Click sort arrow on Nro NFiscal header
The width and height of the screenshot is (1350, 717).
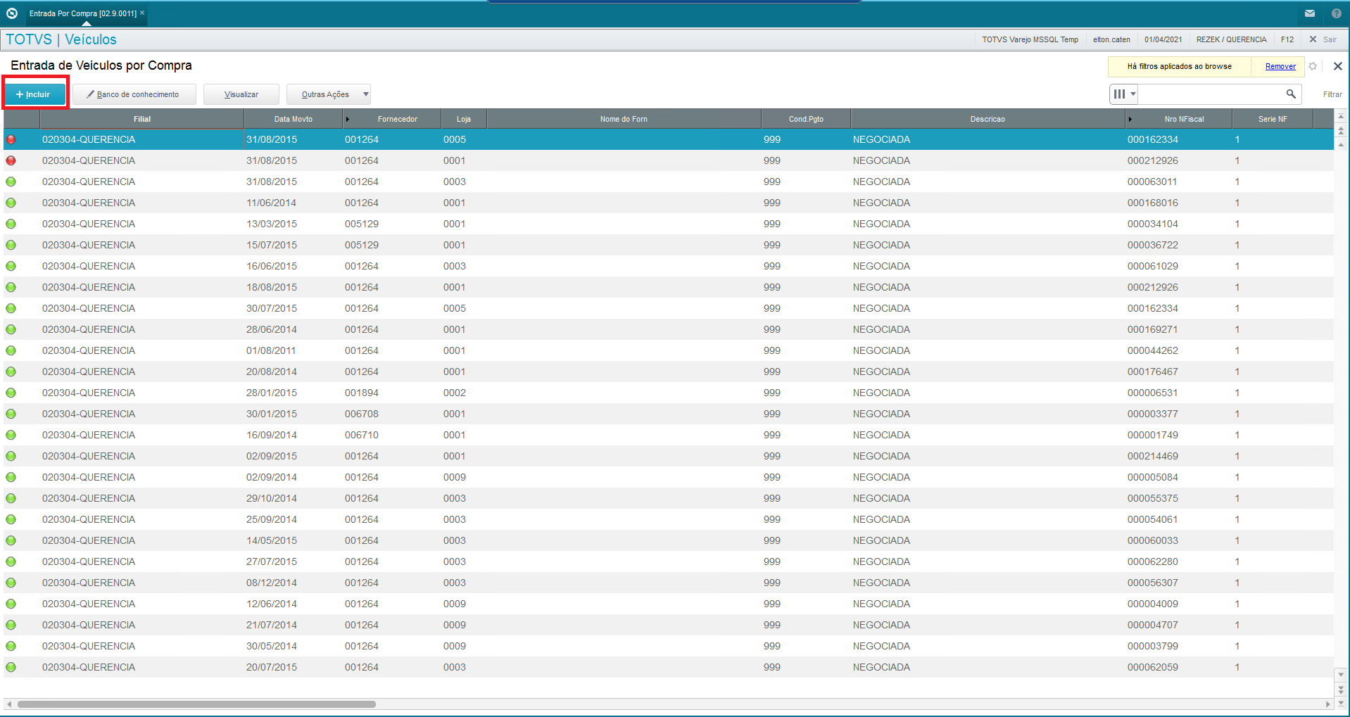(1130, 119)
